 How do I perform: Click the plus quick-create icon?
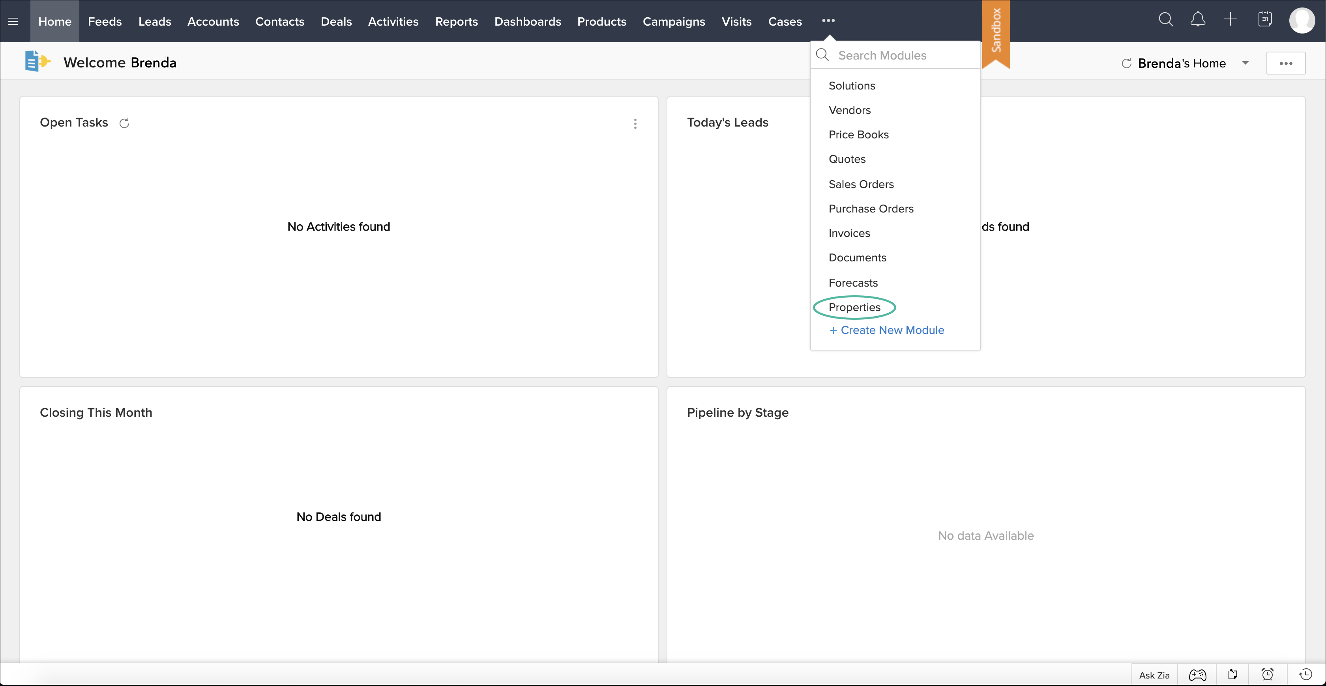click(1230, 20)
